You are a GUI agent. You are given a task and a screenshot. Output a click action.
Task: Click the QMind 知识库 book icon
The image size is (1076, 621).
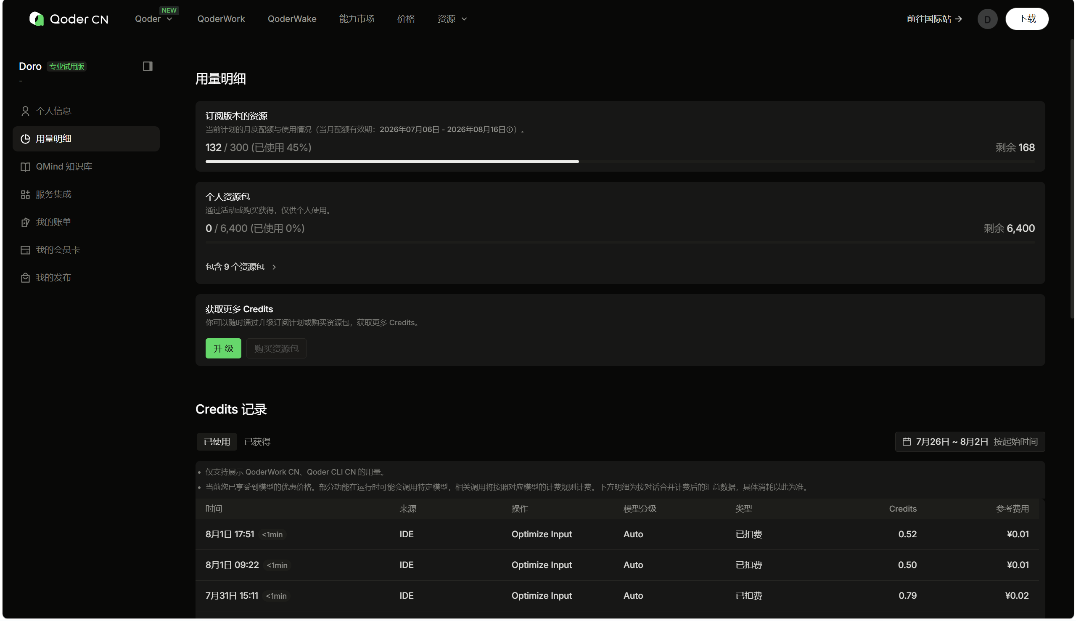[x=25, y=167]
